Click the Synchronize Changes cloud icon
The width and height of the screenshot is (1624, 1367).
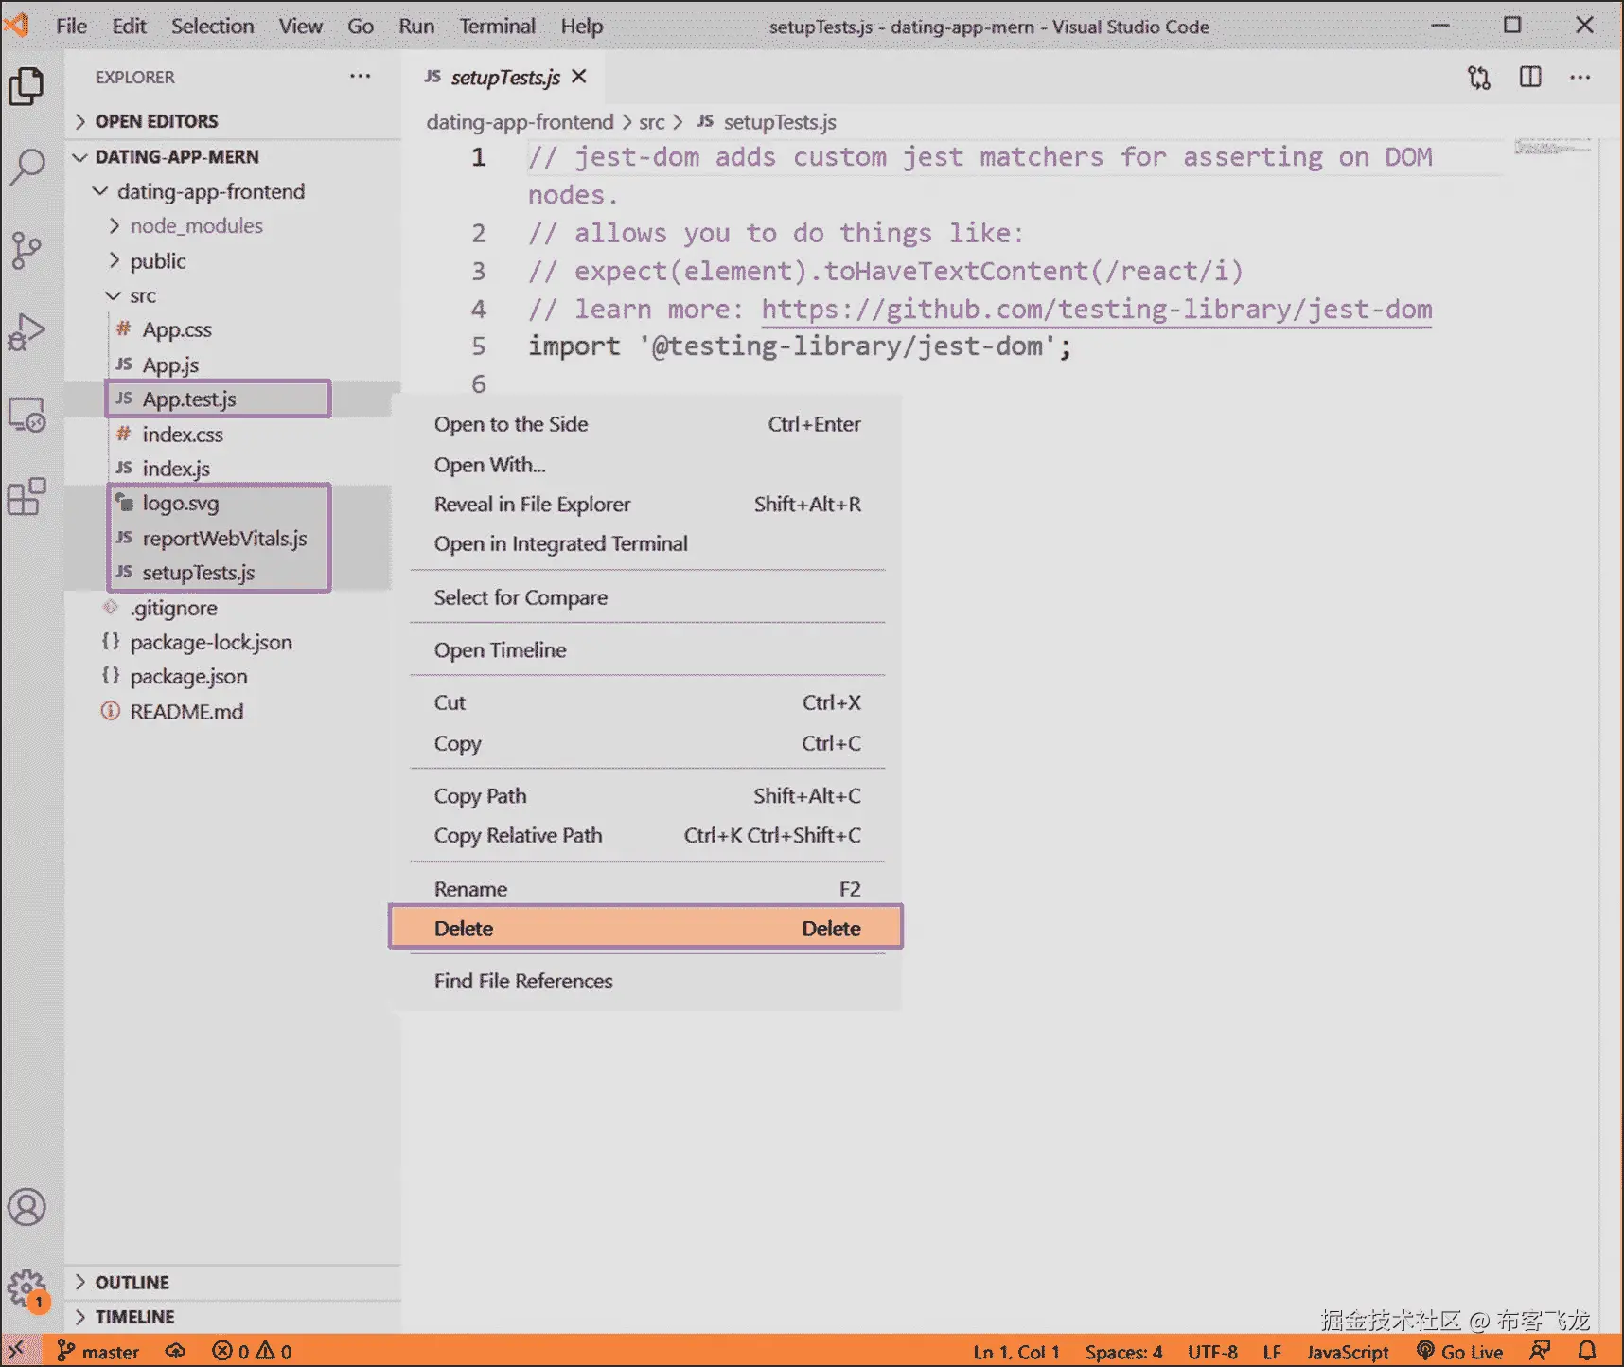[x=175, y=1351]
